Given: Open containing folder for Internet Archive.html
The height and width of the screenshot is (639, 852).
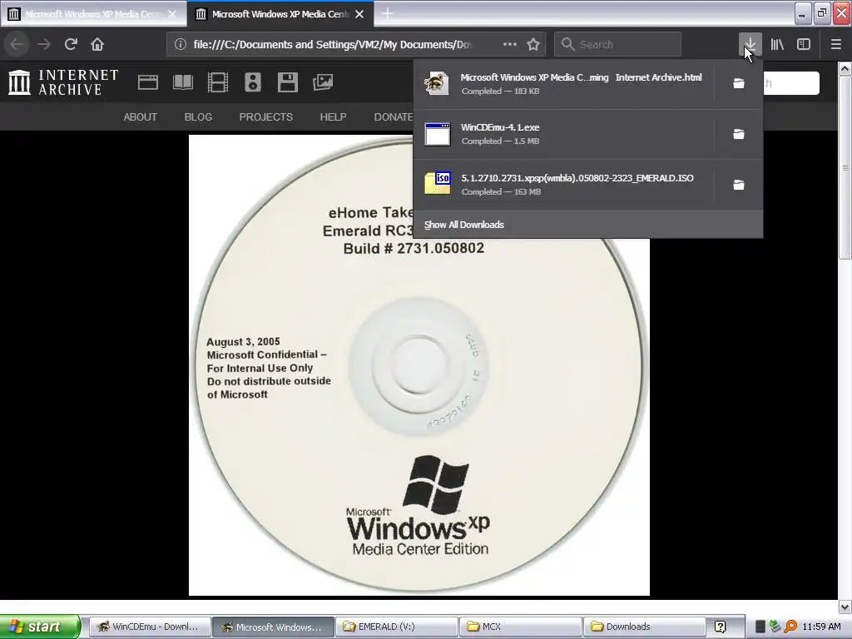Looking at the screenshot, I should [x=739, y=83].
